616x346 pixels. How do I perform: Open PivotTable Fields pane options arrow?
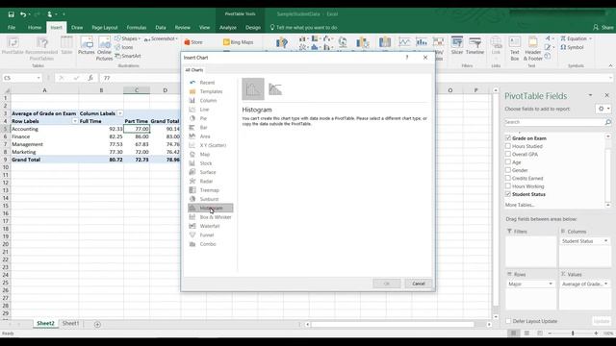click(590, 95)
